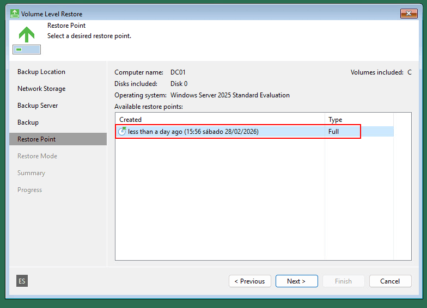This screenshot has width=427, height=308.
Task: Click the Veeam icon in the title bar
Action: (x=15, y=14)
